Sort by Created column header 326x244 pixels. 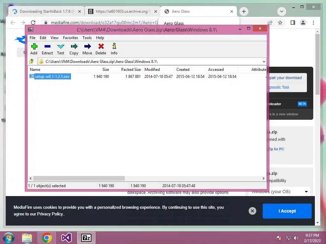[x=190, y=70]
